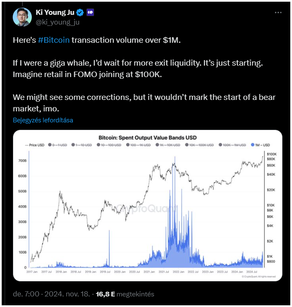Click the blue verified checkmark badge
The image size is (292, 307).
tap(80, 13)
